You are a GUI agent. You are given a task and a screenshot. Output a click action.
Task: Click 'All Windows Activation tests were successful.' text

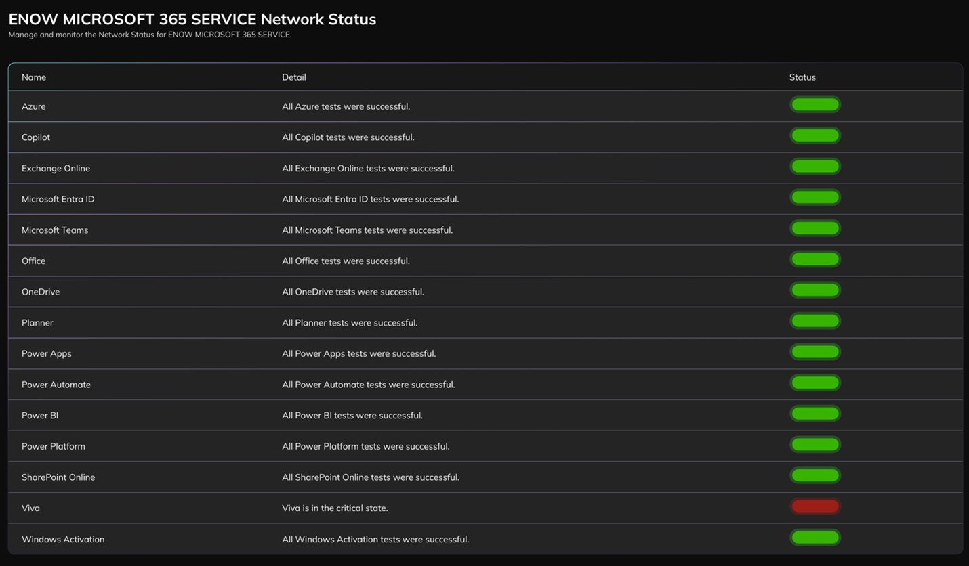point(375,540)
